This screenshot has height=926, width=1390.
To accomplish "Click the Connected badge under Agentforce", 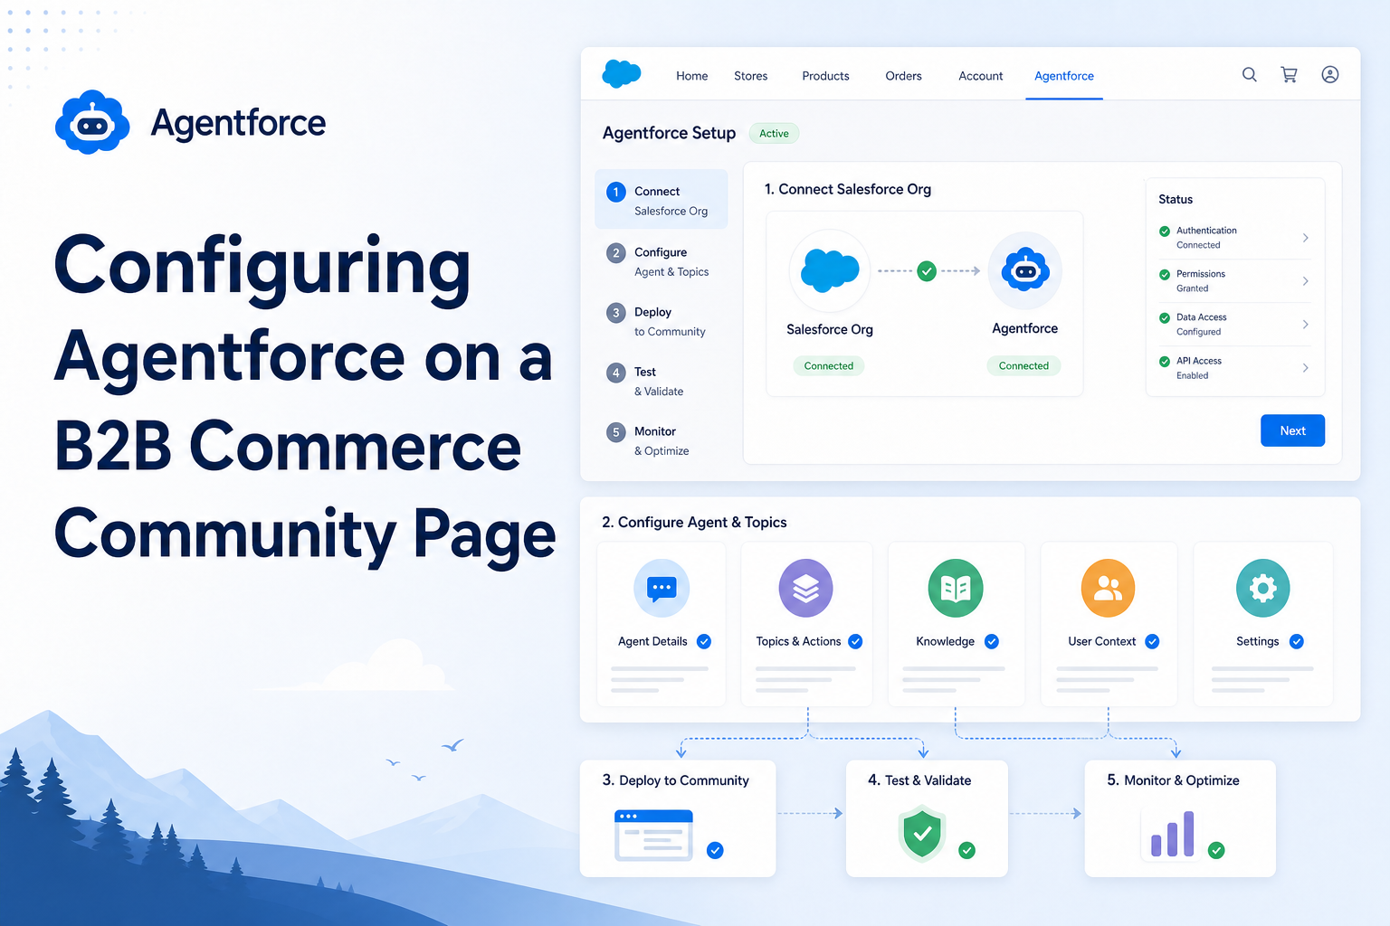I will (x=1024, y=366).
